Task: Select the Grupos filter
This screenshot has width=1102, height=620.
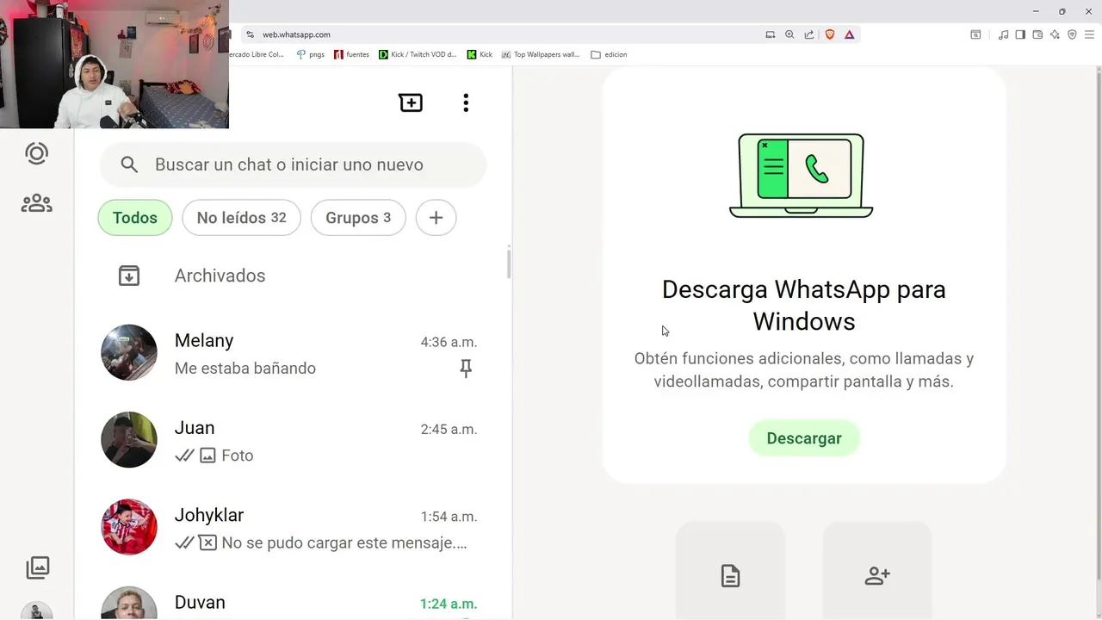Action: (x=358, y=218)
